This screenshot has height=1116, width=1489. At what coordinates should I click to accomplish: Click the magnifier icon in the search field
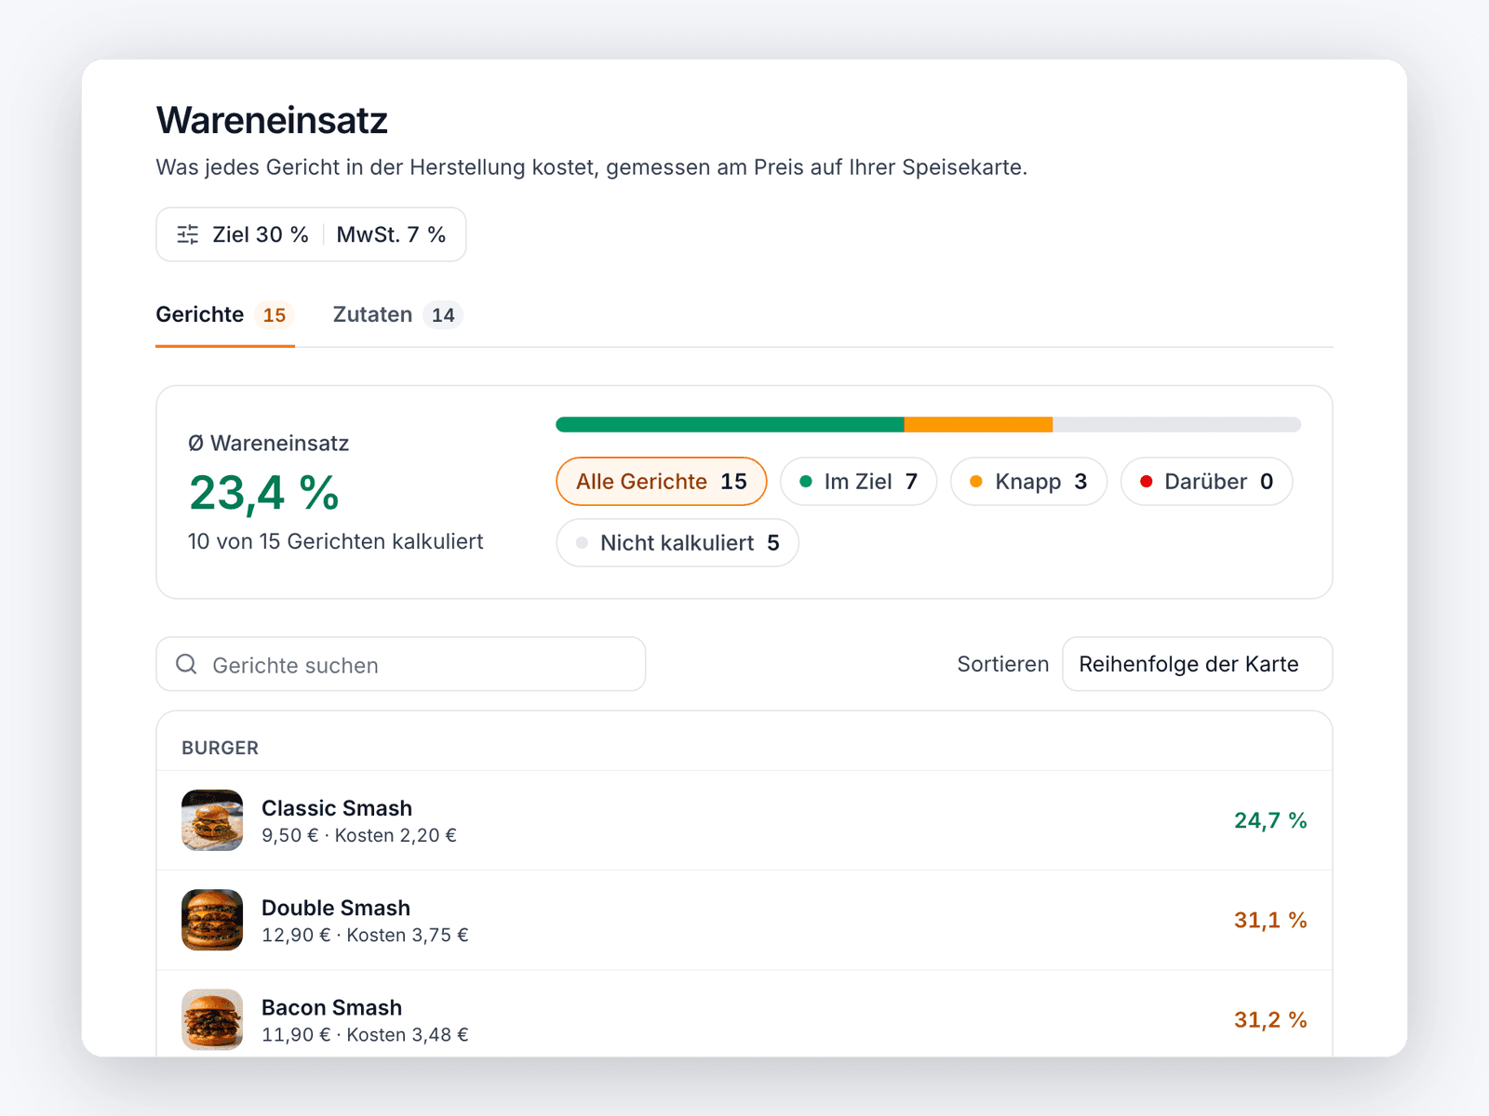[x=186, y=664]
